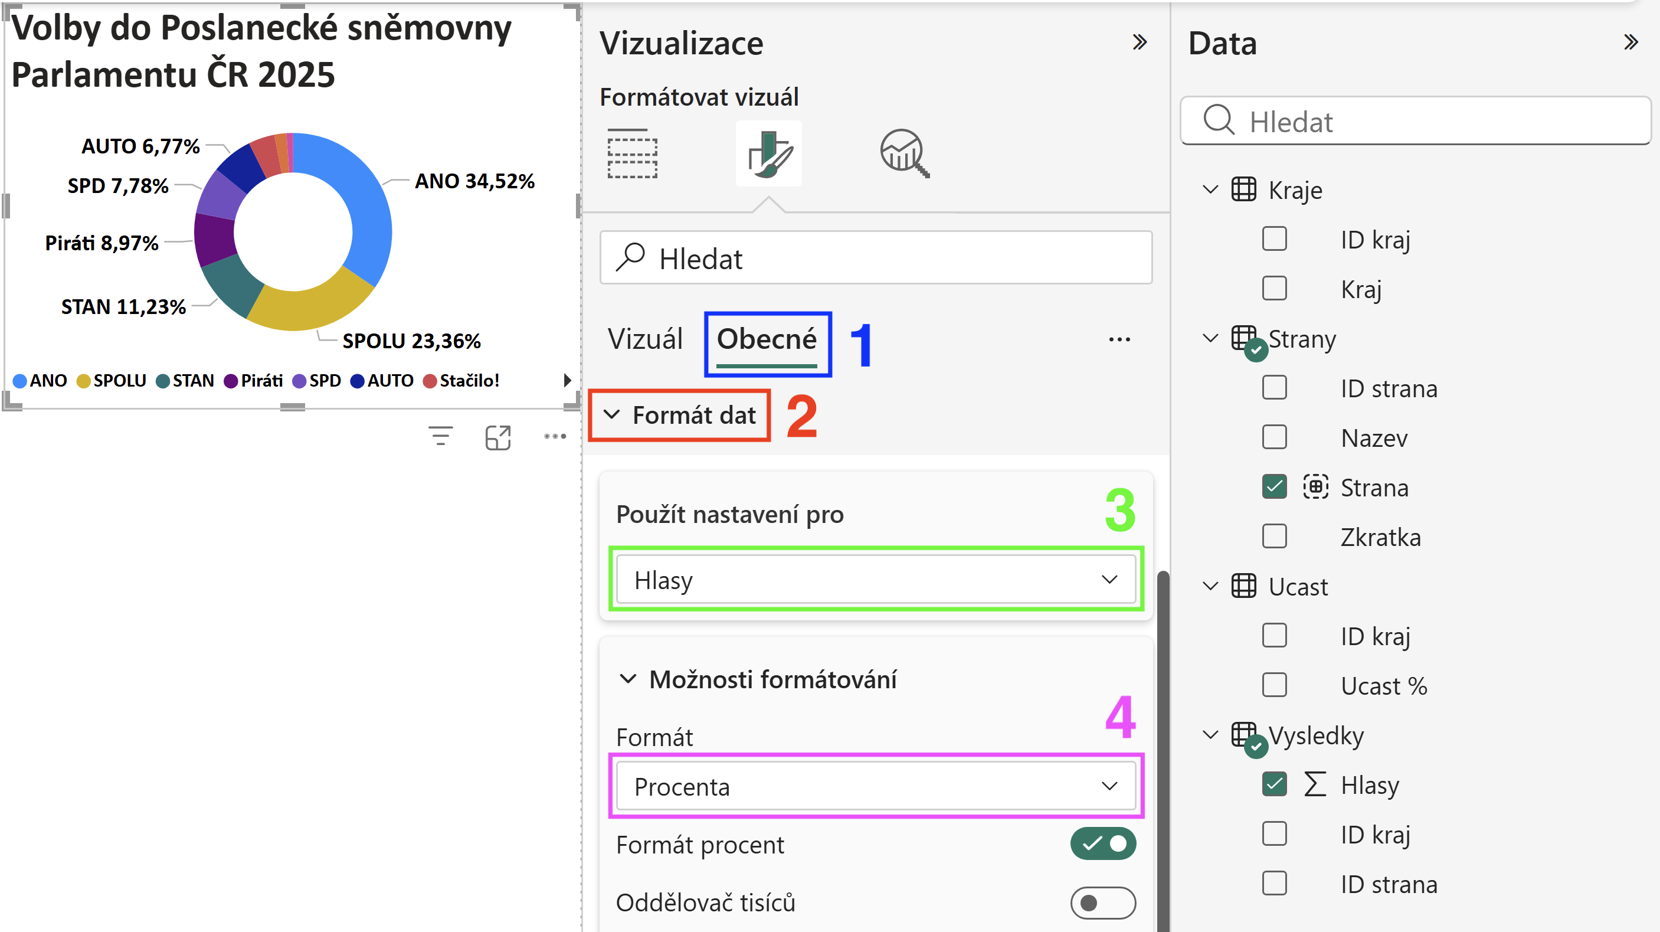Collapse the Ucast table tree

tap(1210, 586)
